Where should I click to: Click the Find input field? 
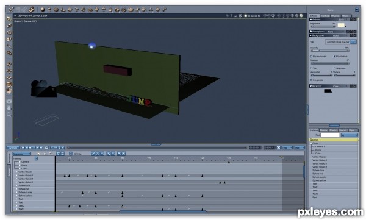pos(330,135)
